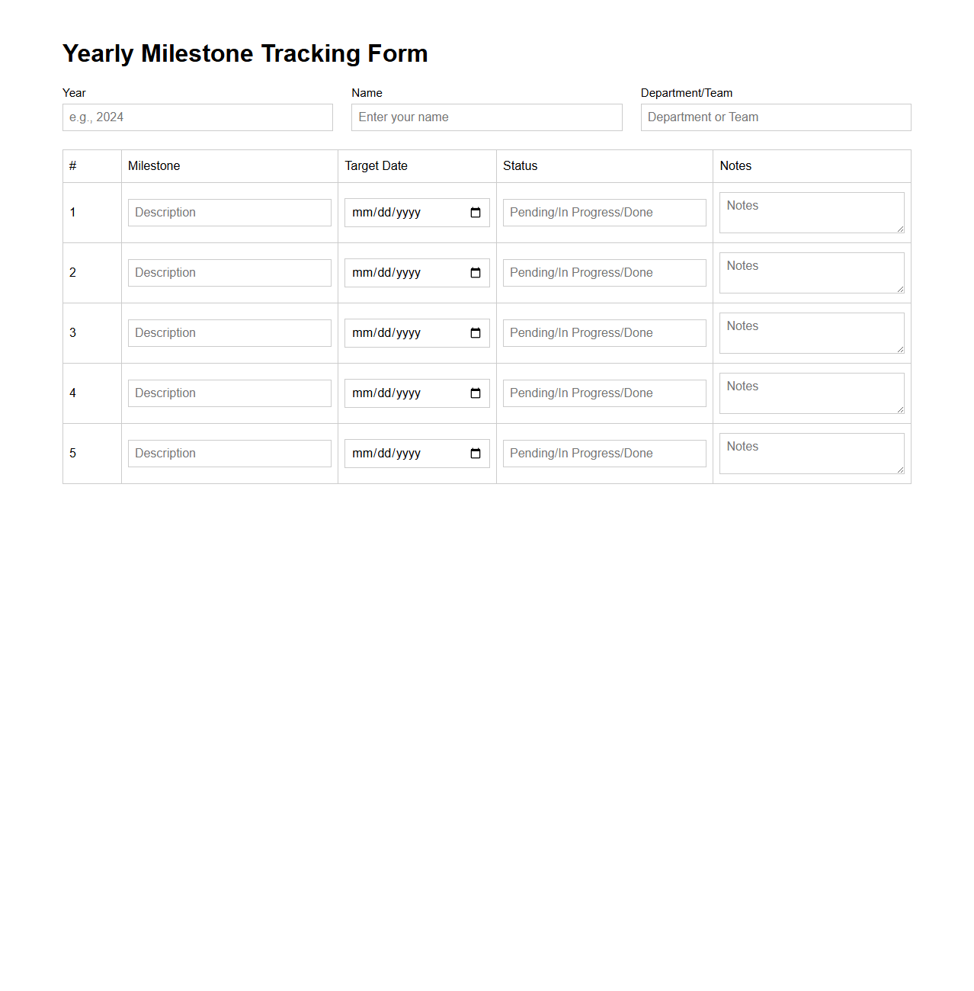Click the Target Date field in row 2

tap(404, 272)
